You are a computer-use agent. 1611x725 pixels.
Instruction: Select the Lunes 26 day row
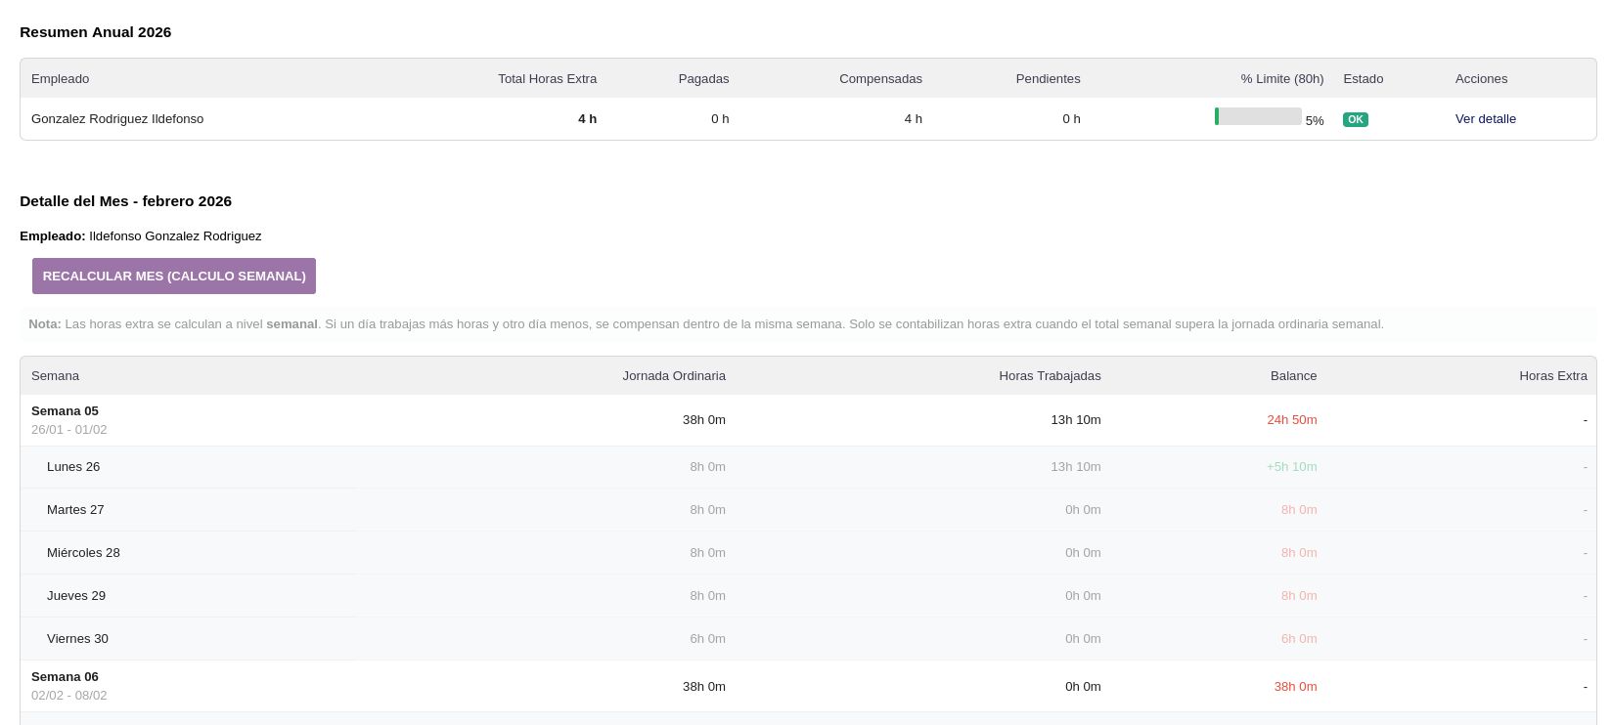point(73,467)
